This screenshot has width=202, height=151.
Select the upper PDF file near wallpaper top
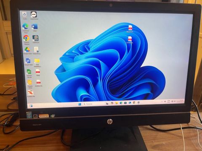(x=130, y=29)
